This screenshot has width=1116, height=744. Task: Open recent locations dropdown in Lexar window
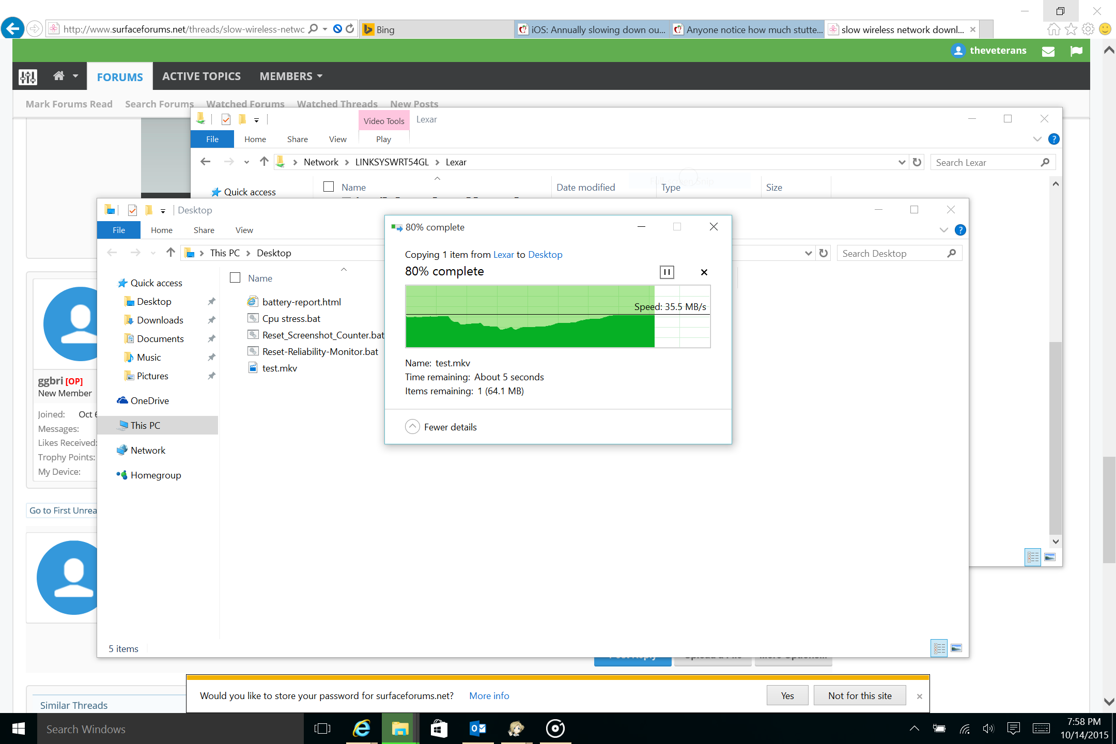coord(247,162)
